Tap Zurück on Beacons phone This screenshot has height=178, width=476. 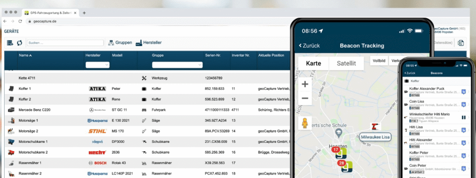(x=410, y=73)
